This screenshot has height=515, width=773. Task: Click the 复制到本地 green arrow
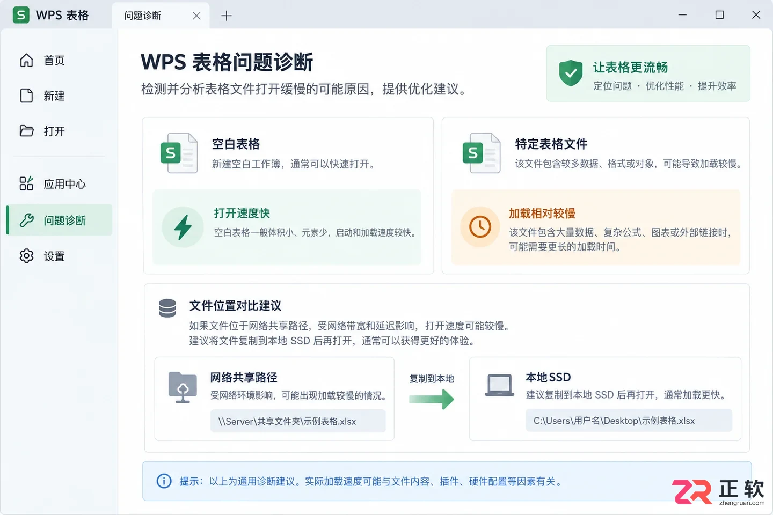(432, 399)
